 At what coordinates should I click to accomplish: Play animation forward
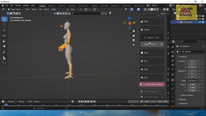click(88, 101)
